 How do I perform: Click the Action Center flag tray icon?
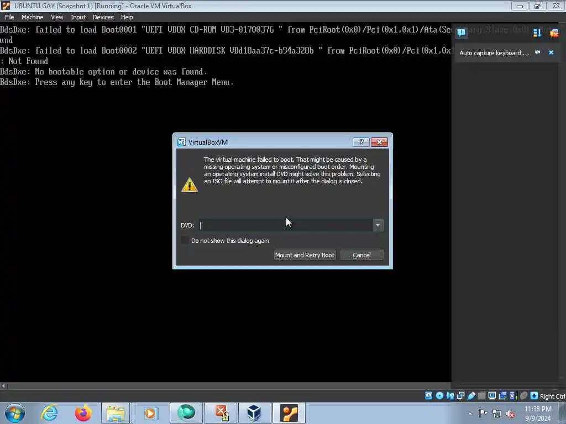coord(483,414)
